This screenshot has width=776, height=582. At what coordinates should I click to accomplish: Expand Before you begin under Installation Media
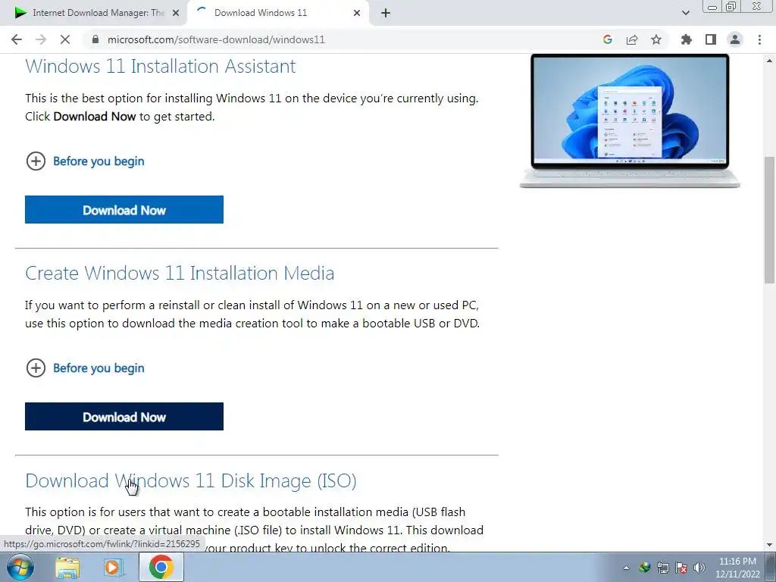coord(85,368)
